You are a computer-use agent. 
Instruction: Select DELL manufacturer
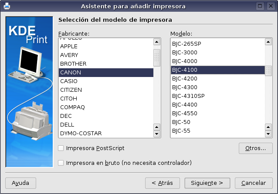point(106,124)
